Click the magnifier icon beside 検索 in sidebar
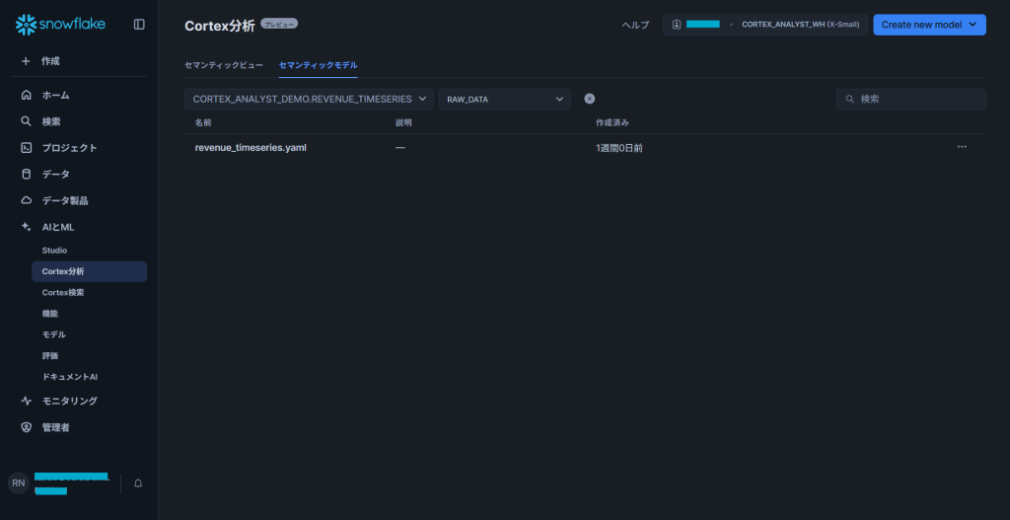This screenshot has height=520, width=1010. point(26,121)
